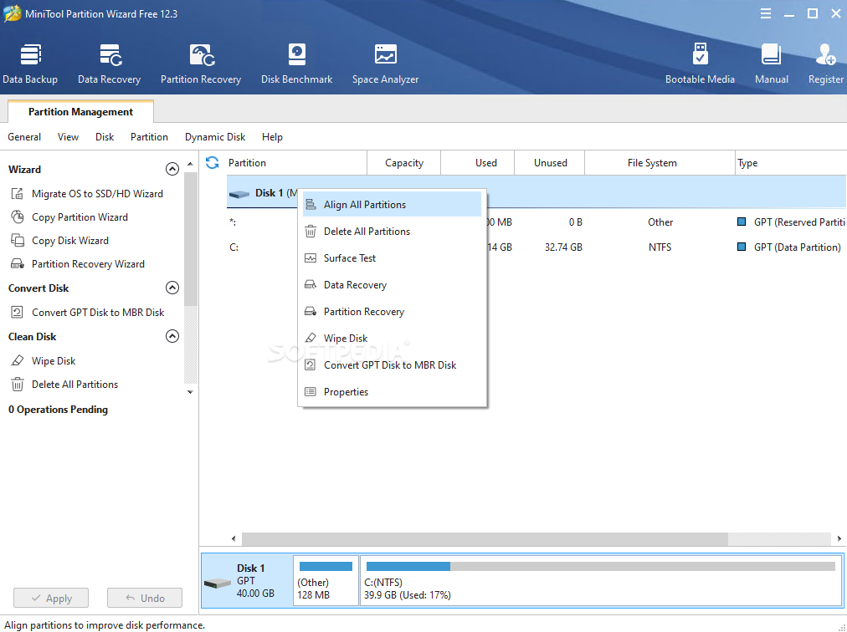This screenshot has height=632, width=847.
Task: Open Properties from the context menu
Action: click(x=393, y=392)
